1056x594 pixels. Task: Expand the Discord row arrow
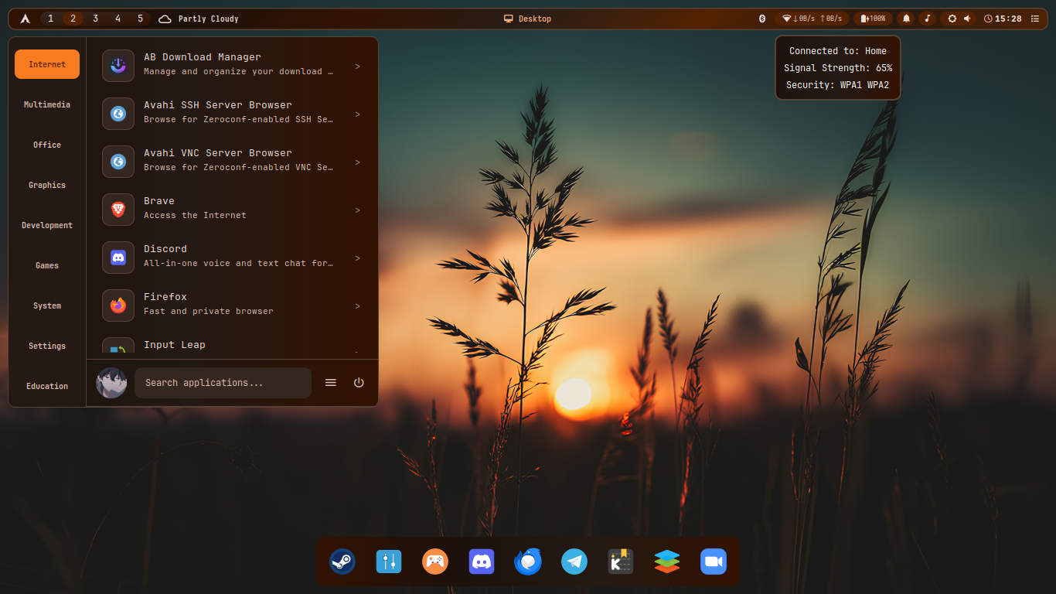pos(357,258)
